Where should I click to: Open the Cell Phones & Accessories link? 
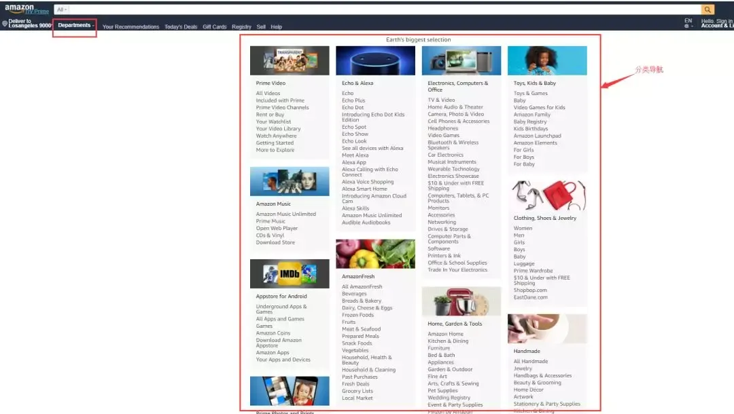click(x=458, y=121)
